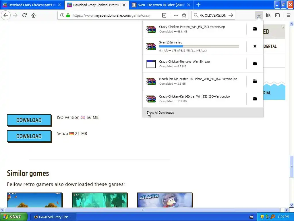Open new tab with plus button
The height and width of the screenshot is (221, 294).
tap(198, 5)
